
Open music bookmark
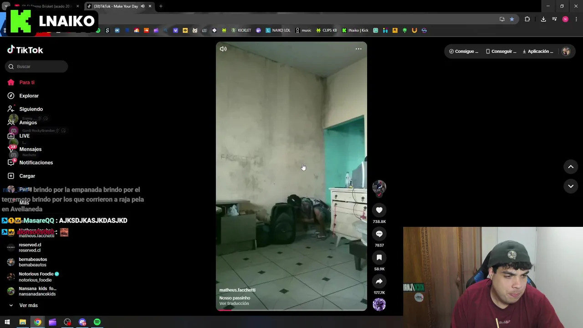(x=303, y=31)
